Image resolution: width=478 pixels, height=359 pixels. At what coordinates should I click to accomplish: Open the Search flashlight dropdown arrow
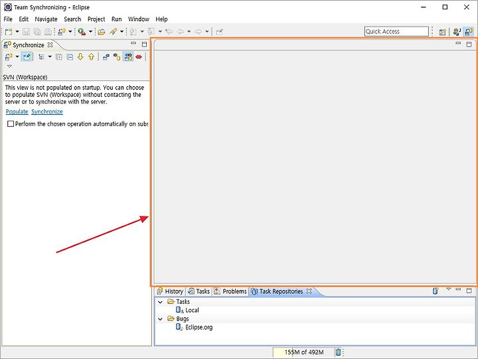pyautogui.click(x=121, y=32)
